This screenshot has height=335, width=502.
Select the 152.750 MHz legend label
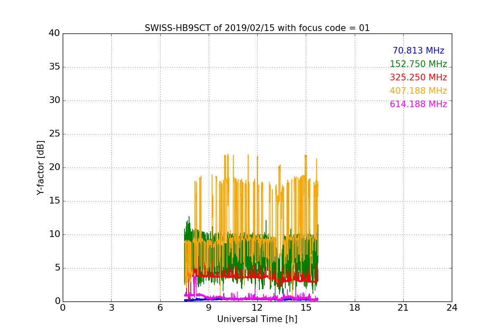click(418, 64)
